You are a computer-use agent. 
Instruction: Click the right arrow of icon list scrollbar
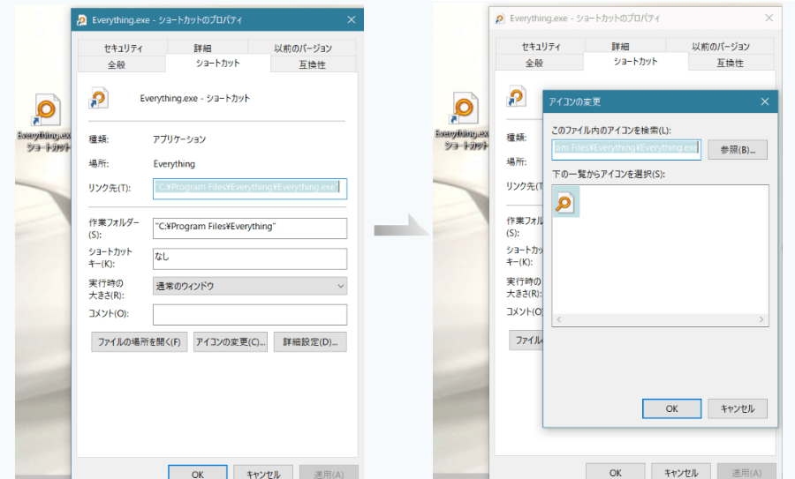761,319
